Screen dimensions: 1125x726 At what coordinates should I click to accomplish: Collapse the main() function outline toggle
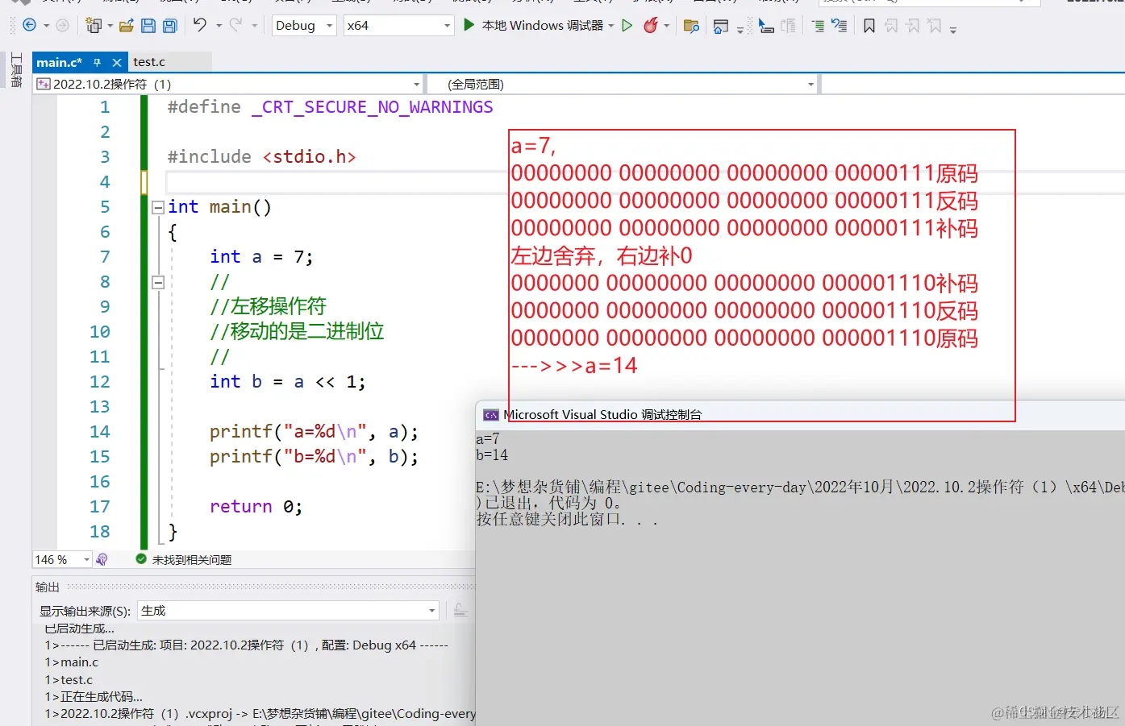(158, 207)
